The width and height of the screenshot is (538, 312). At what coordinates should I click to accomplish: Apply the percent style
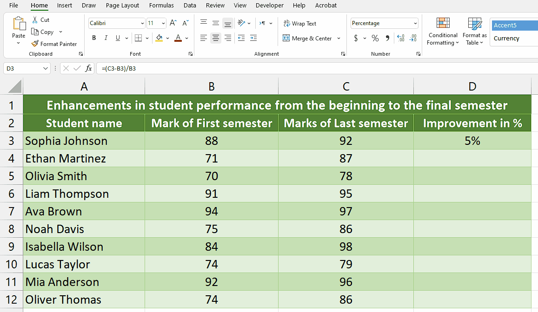tap(375, 38)
